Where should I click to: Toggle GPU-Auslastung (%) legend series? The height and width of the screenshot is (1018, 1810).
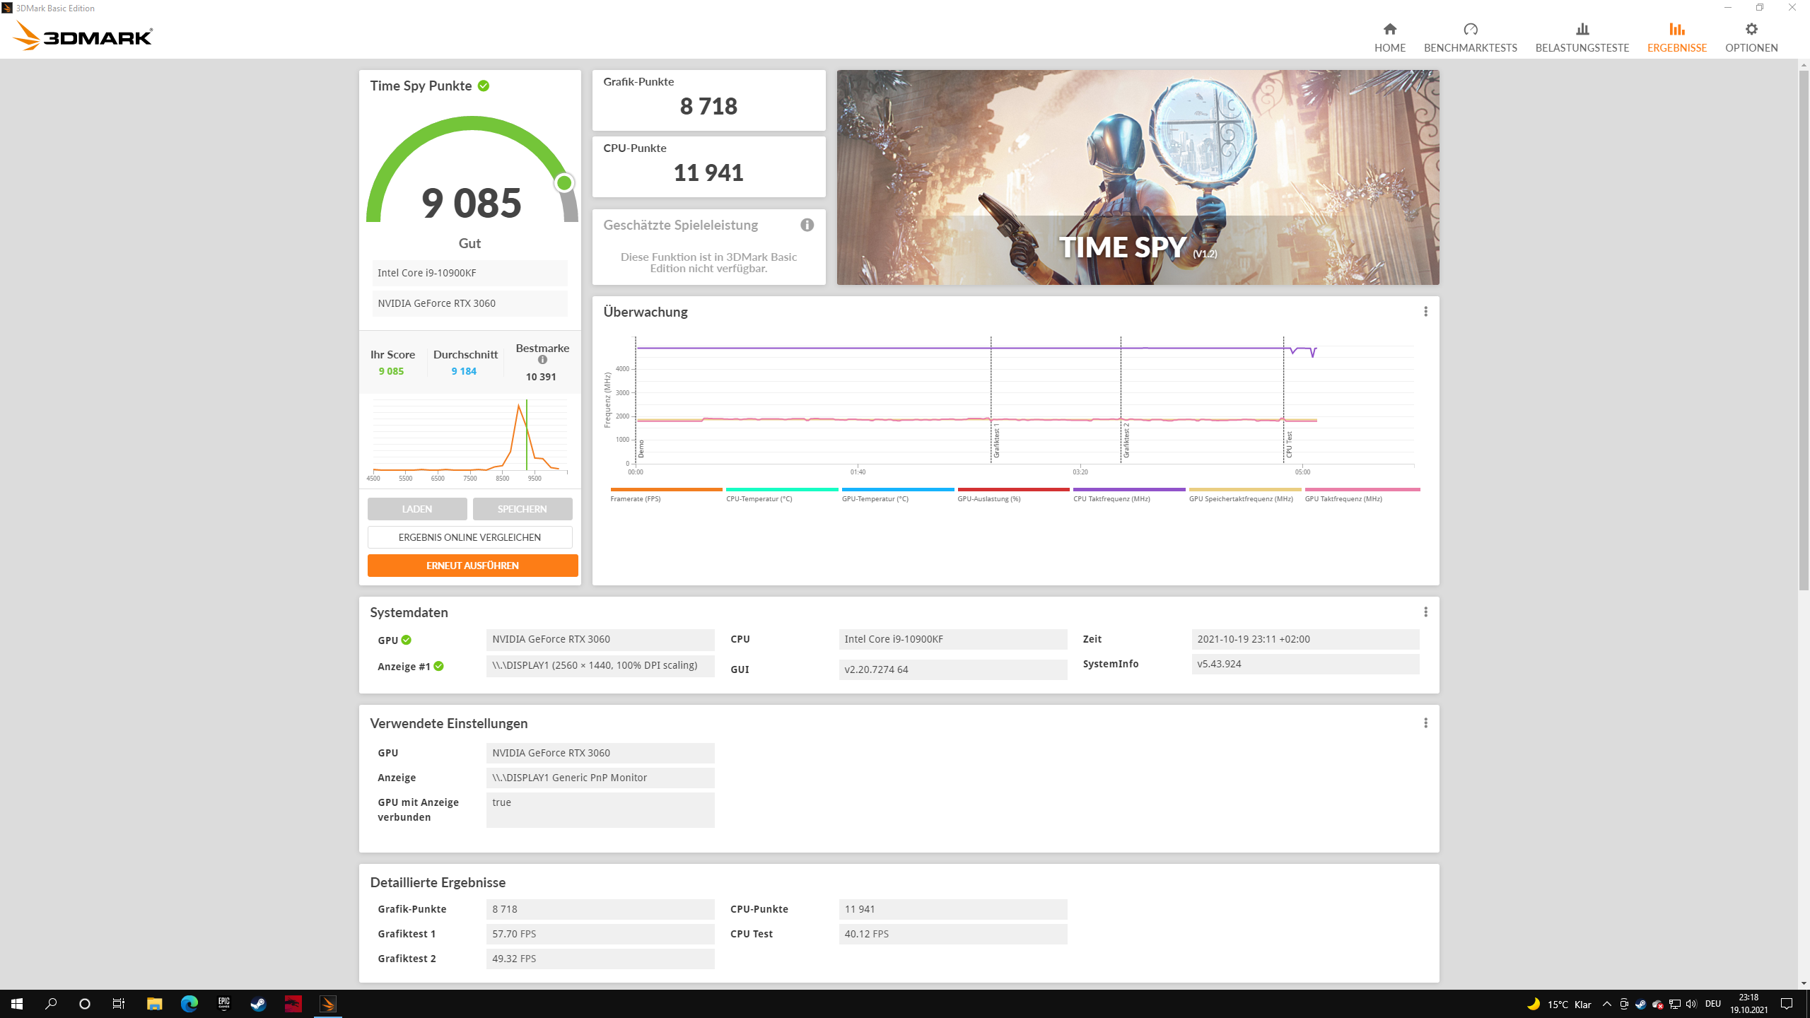click(988, 498)
